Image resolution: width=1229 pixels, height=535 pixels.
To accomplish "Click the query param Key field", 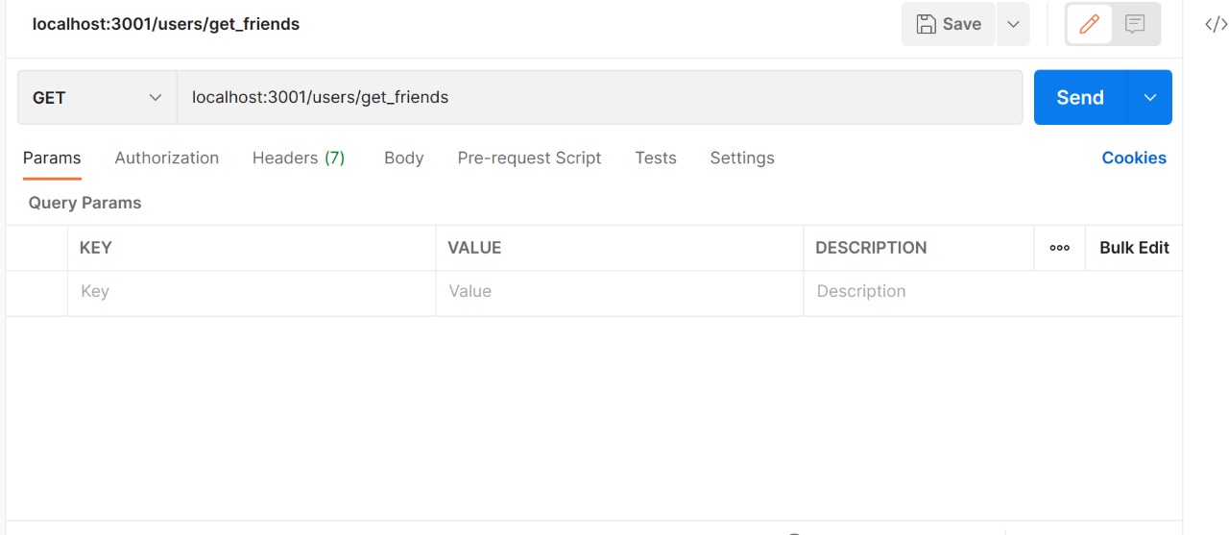I will (252, 292).
